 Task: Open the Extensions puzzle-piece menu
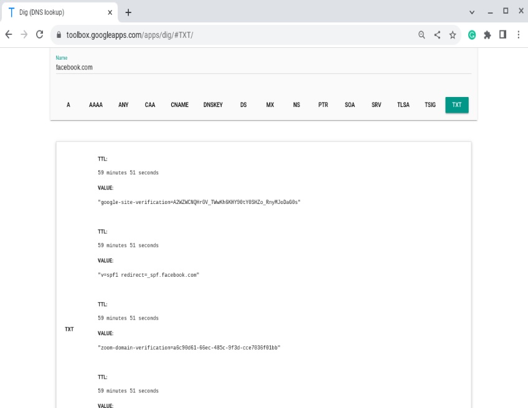(488, 35)
